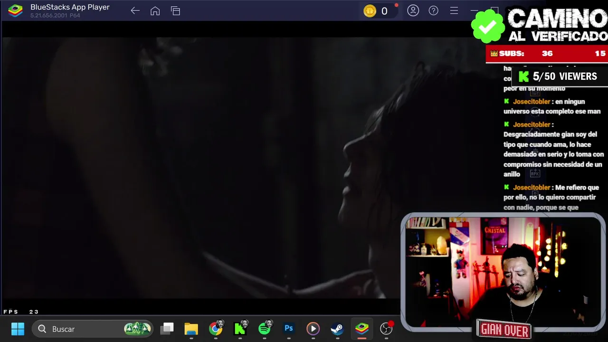Click chat message starting "Desgraciadamente gian soy"
Screen dimensions: 608x342
pyautogui.click(x=553, y=149)
